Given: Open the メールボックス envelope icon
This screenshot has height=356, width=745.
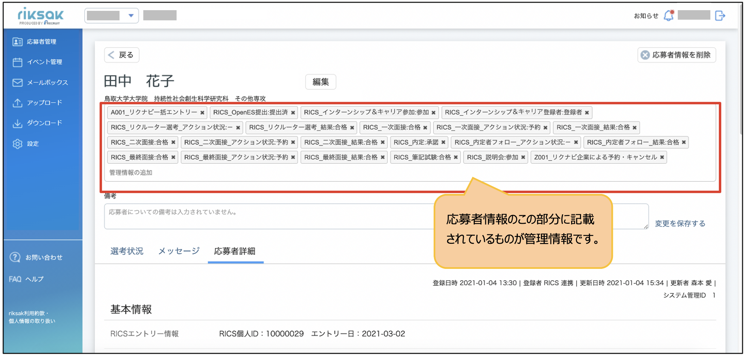Looking at the screenshot, I should tap(17, 82).
